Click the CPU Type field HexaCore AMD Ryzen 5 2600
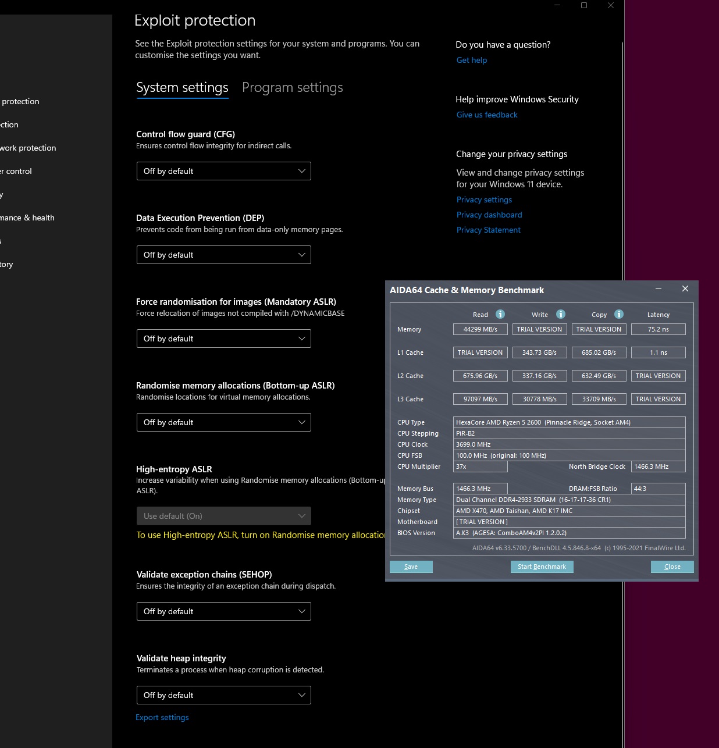Screen dimensions: 719x748 tap(569, 422)
